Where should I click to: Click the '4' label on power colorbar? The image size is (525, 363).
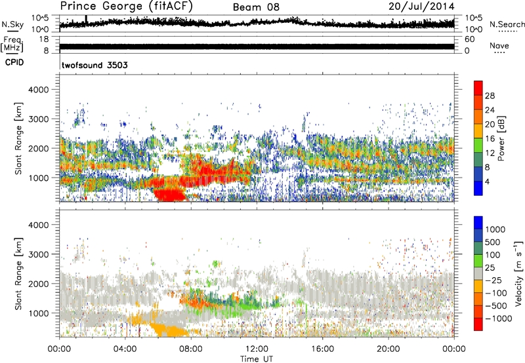[488, 181]
